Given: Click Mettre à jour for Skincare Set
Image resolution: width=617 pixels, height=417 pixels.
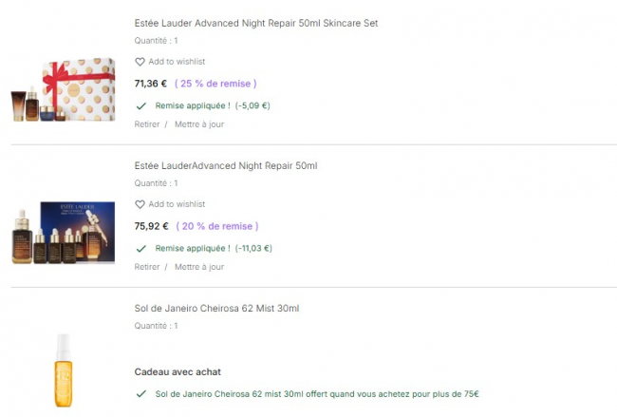Looking at the screenshot, I should coord(199,124).
